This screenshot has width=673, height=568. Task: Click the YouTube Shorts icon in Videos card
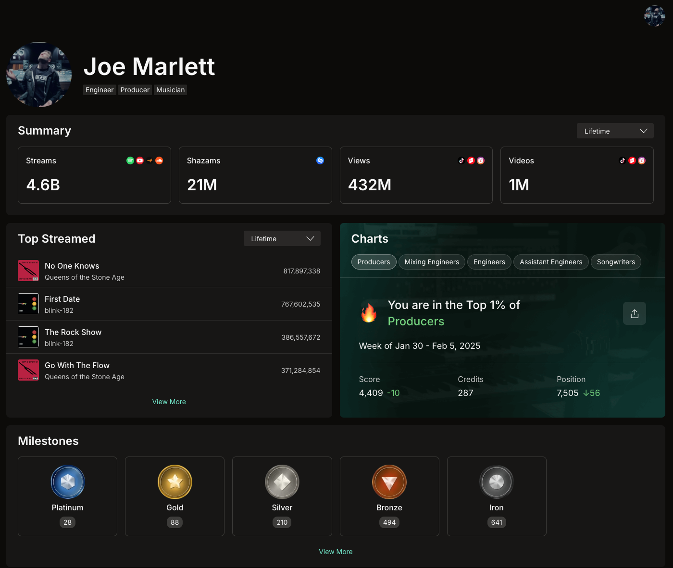632,161
